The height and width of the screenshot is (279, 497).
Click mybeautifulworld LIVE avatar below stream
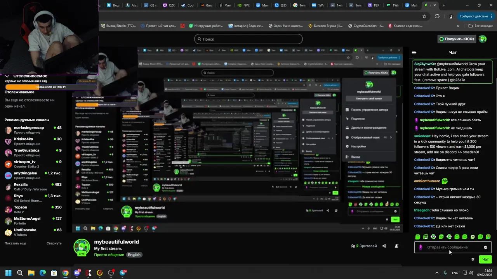[82, 248]
